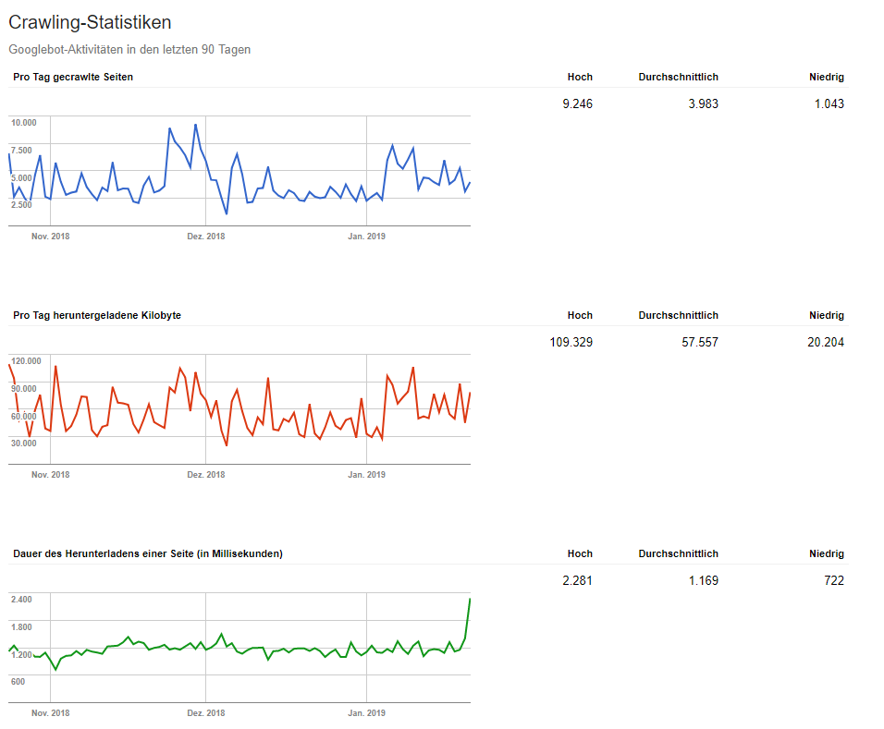
Task: Click the Dez. 2018 axis label on middle chart
Action: tap(205, 474)
